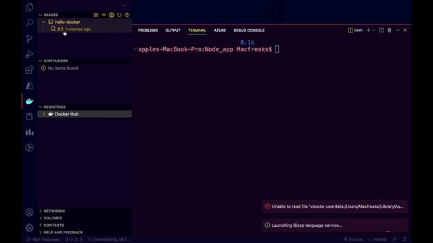Toggle the eye icon in Images header
Viewport: 433px width, 243px height.
104,15
